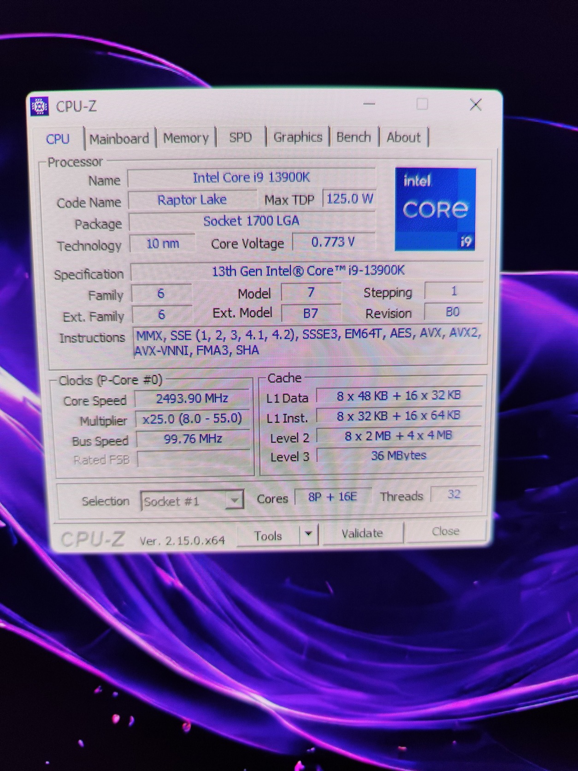Click the Specification '13th Gen Intel Core i9-13900K'
Screen dimensions: 578x771
(307, 271)
